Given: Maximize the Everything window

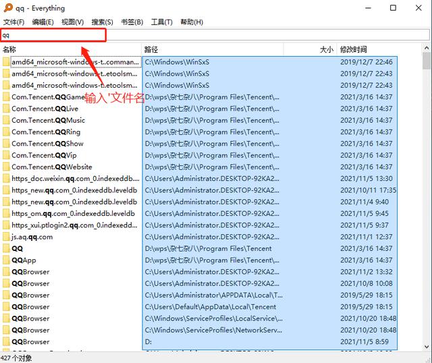Looking at the screenshot, I should coord(393,8).
